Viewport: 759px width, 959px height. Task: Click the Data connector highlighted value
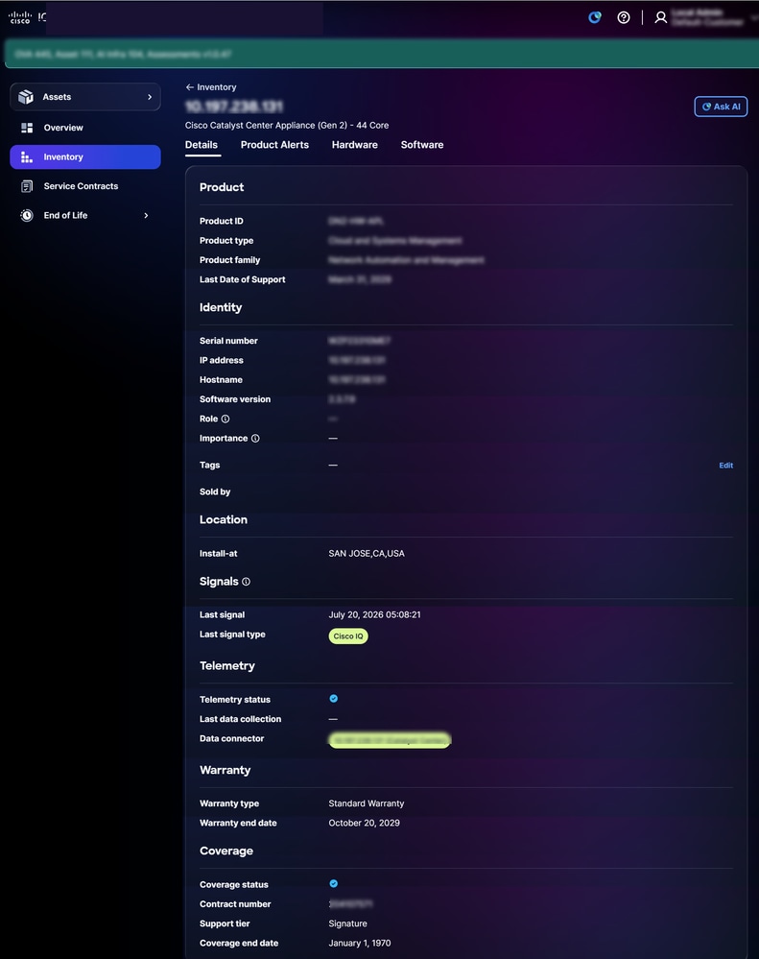tap(390, 740)
